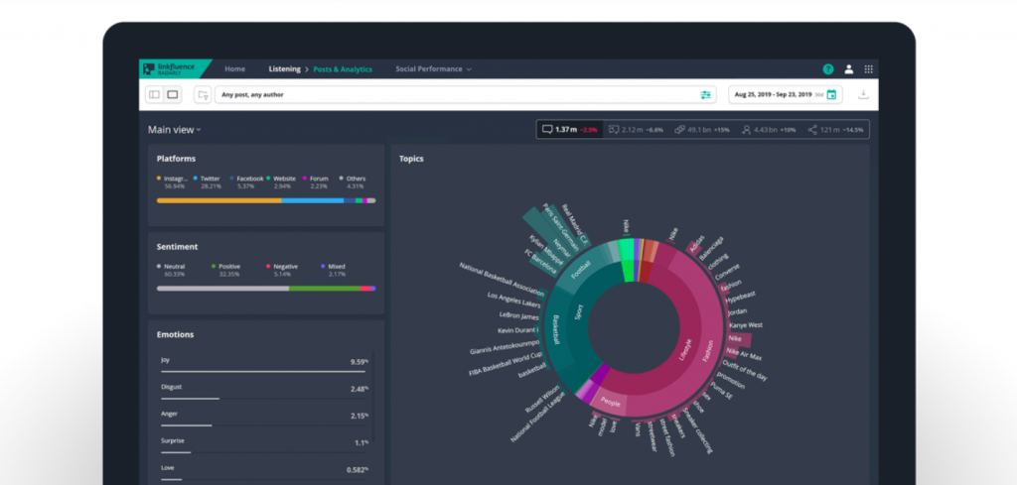Click the Kanye West topic label

(x=746, y=325)
